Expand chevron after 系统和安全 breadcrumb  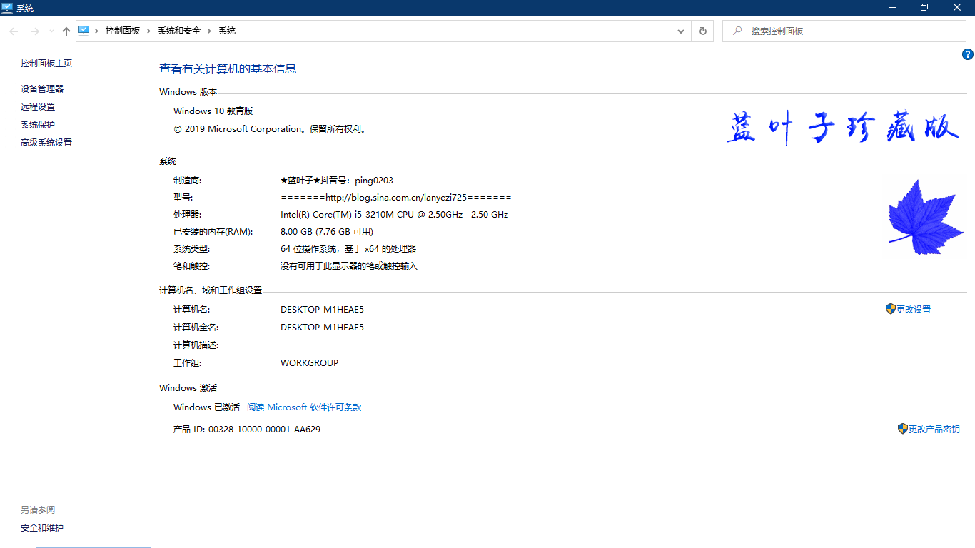click(210, 31)
